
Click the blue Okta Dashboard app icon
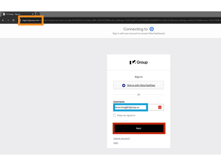pos(152,29)
